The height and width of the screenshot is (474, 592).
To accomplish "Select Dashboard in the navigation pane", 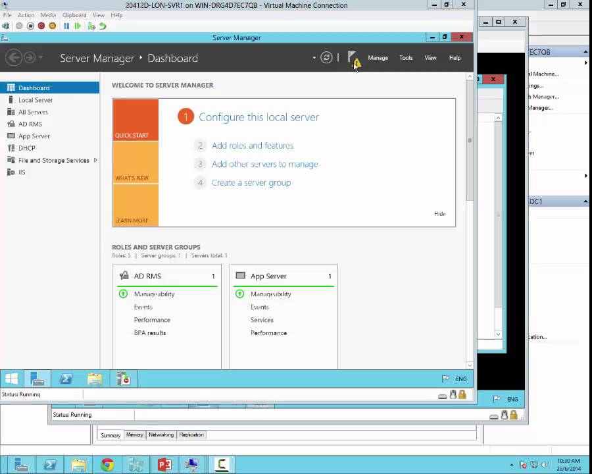I will [49, 88].
